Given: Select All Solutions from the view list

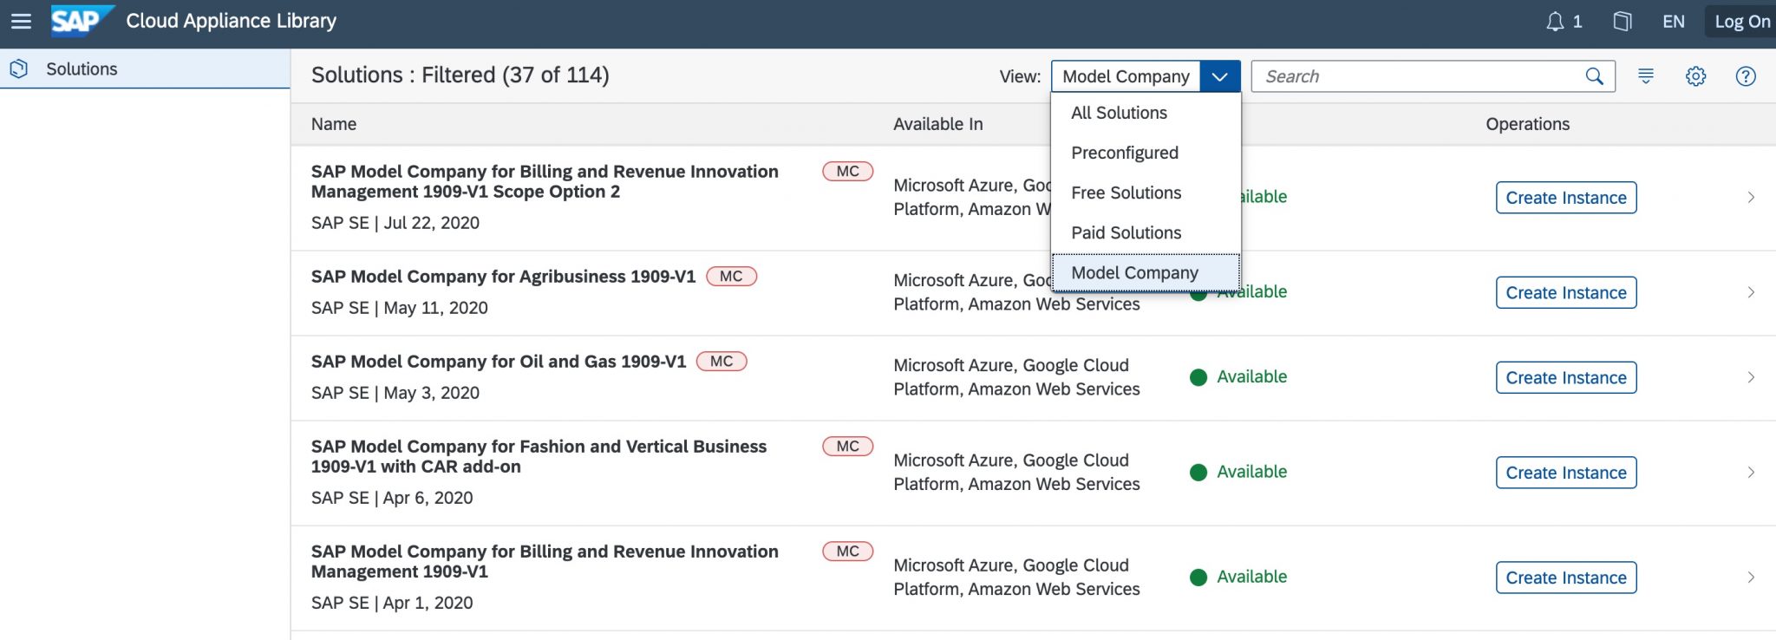Looking at the screenshot, I should click(x=1119, y=113).
